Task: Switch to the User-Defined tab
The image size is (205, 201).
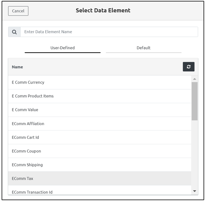Action: coord(62,48)
